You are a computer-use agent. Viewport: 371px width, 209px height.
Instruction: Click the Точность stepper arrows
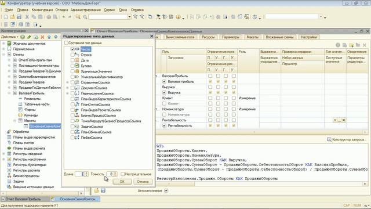(115, 174)
